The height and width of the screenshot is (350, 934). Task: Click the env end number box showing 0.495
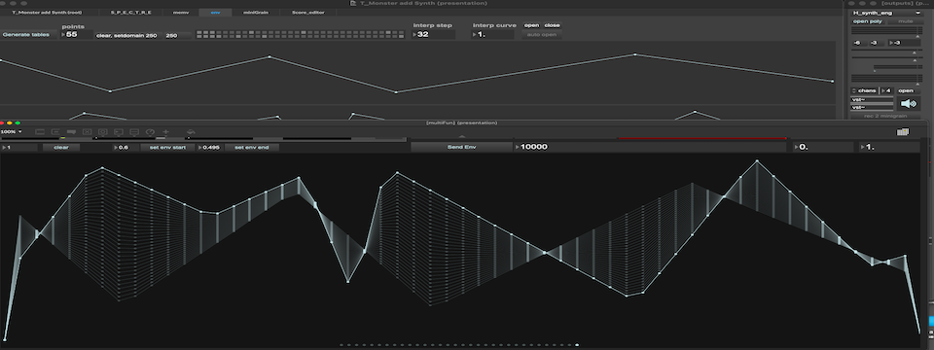[x=210, y=147]
